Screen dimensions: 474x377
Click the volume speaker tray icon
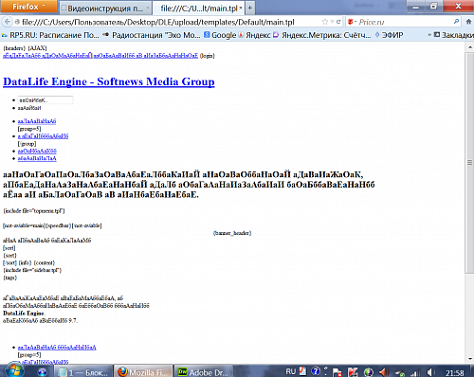pos(429,372)
